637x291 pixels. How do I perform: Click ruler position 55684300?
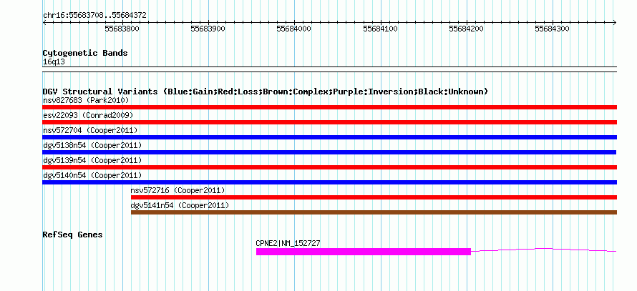pos(552,29)
